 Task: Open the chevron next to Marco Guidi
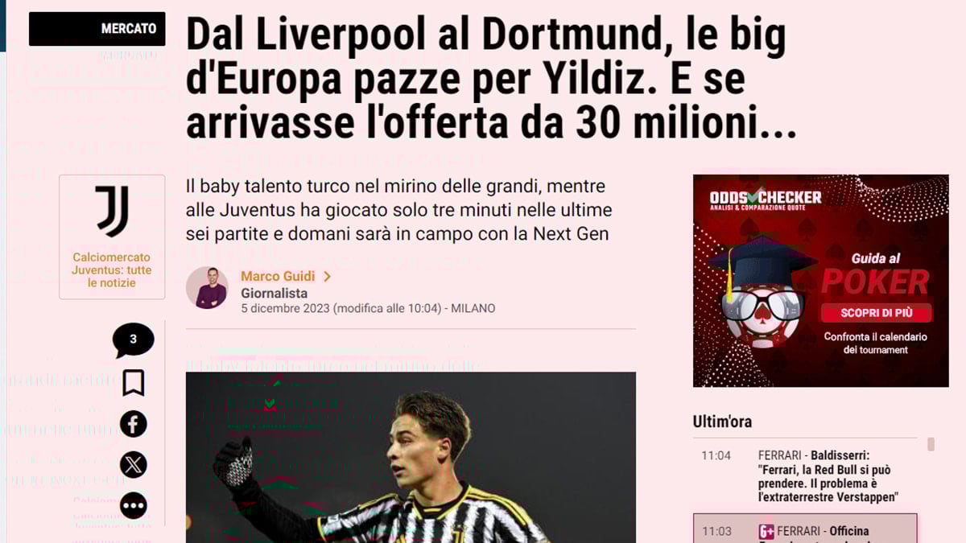coord(327,277)
